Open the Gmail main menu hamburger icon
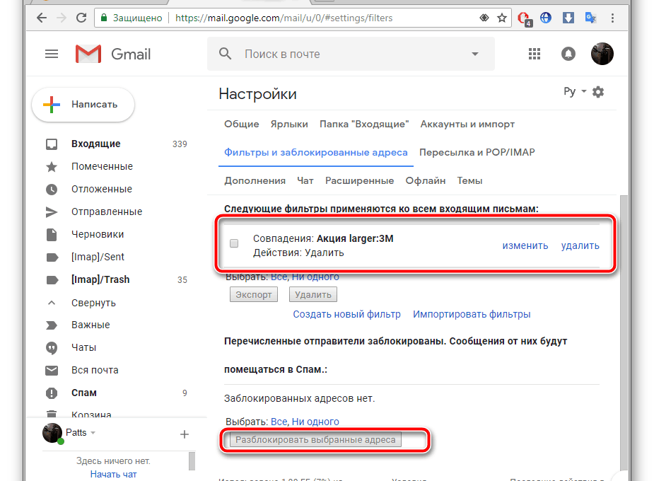 point(52,54)
